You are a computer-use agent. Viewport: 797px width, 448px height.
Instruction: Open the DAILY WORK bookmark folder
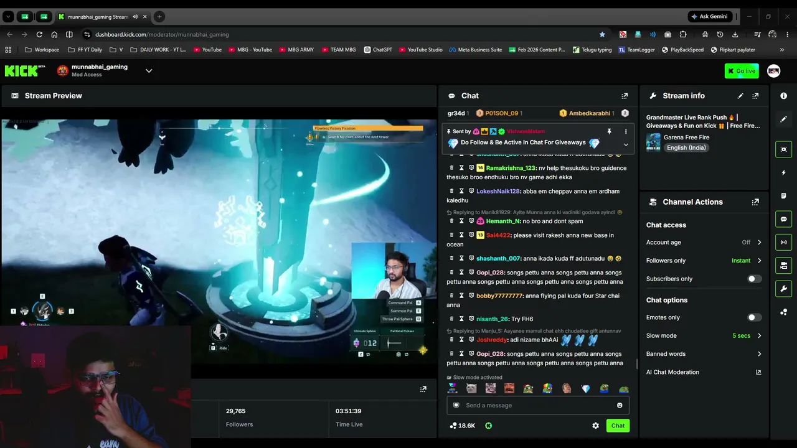point(158,50)
